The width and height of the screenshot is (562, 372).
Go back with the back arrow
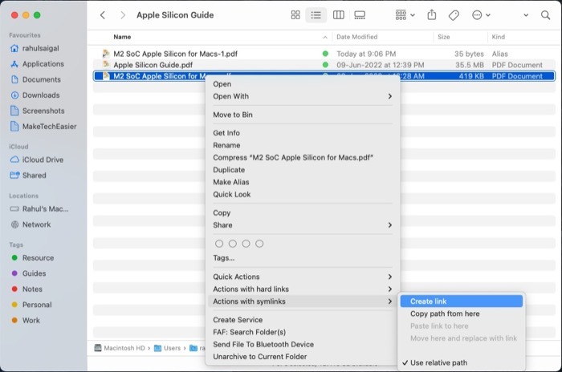[103, 15]
